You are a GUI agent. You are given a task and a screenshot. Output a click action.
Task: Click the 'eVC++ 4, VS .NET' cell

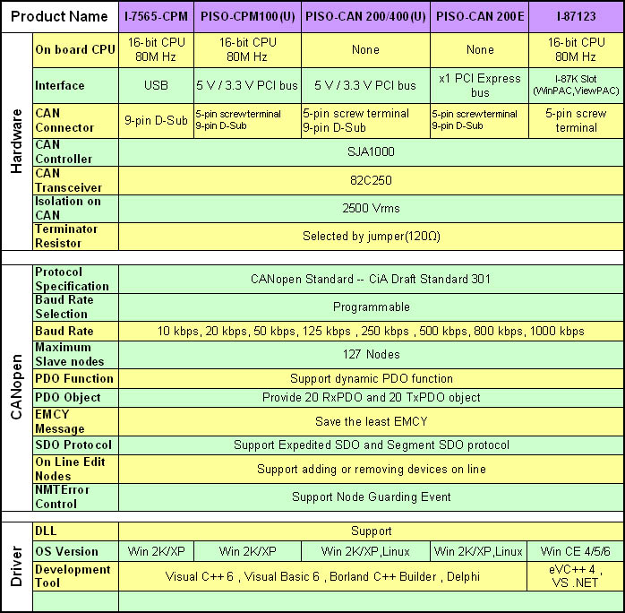[x=575, y=576]
